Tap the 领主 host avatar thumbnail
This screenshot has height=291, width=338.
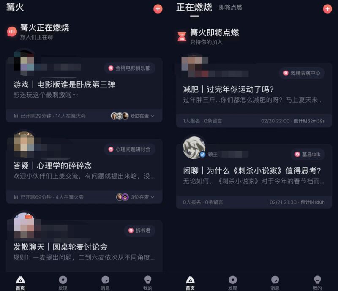(194, 147)
